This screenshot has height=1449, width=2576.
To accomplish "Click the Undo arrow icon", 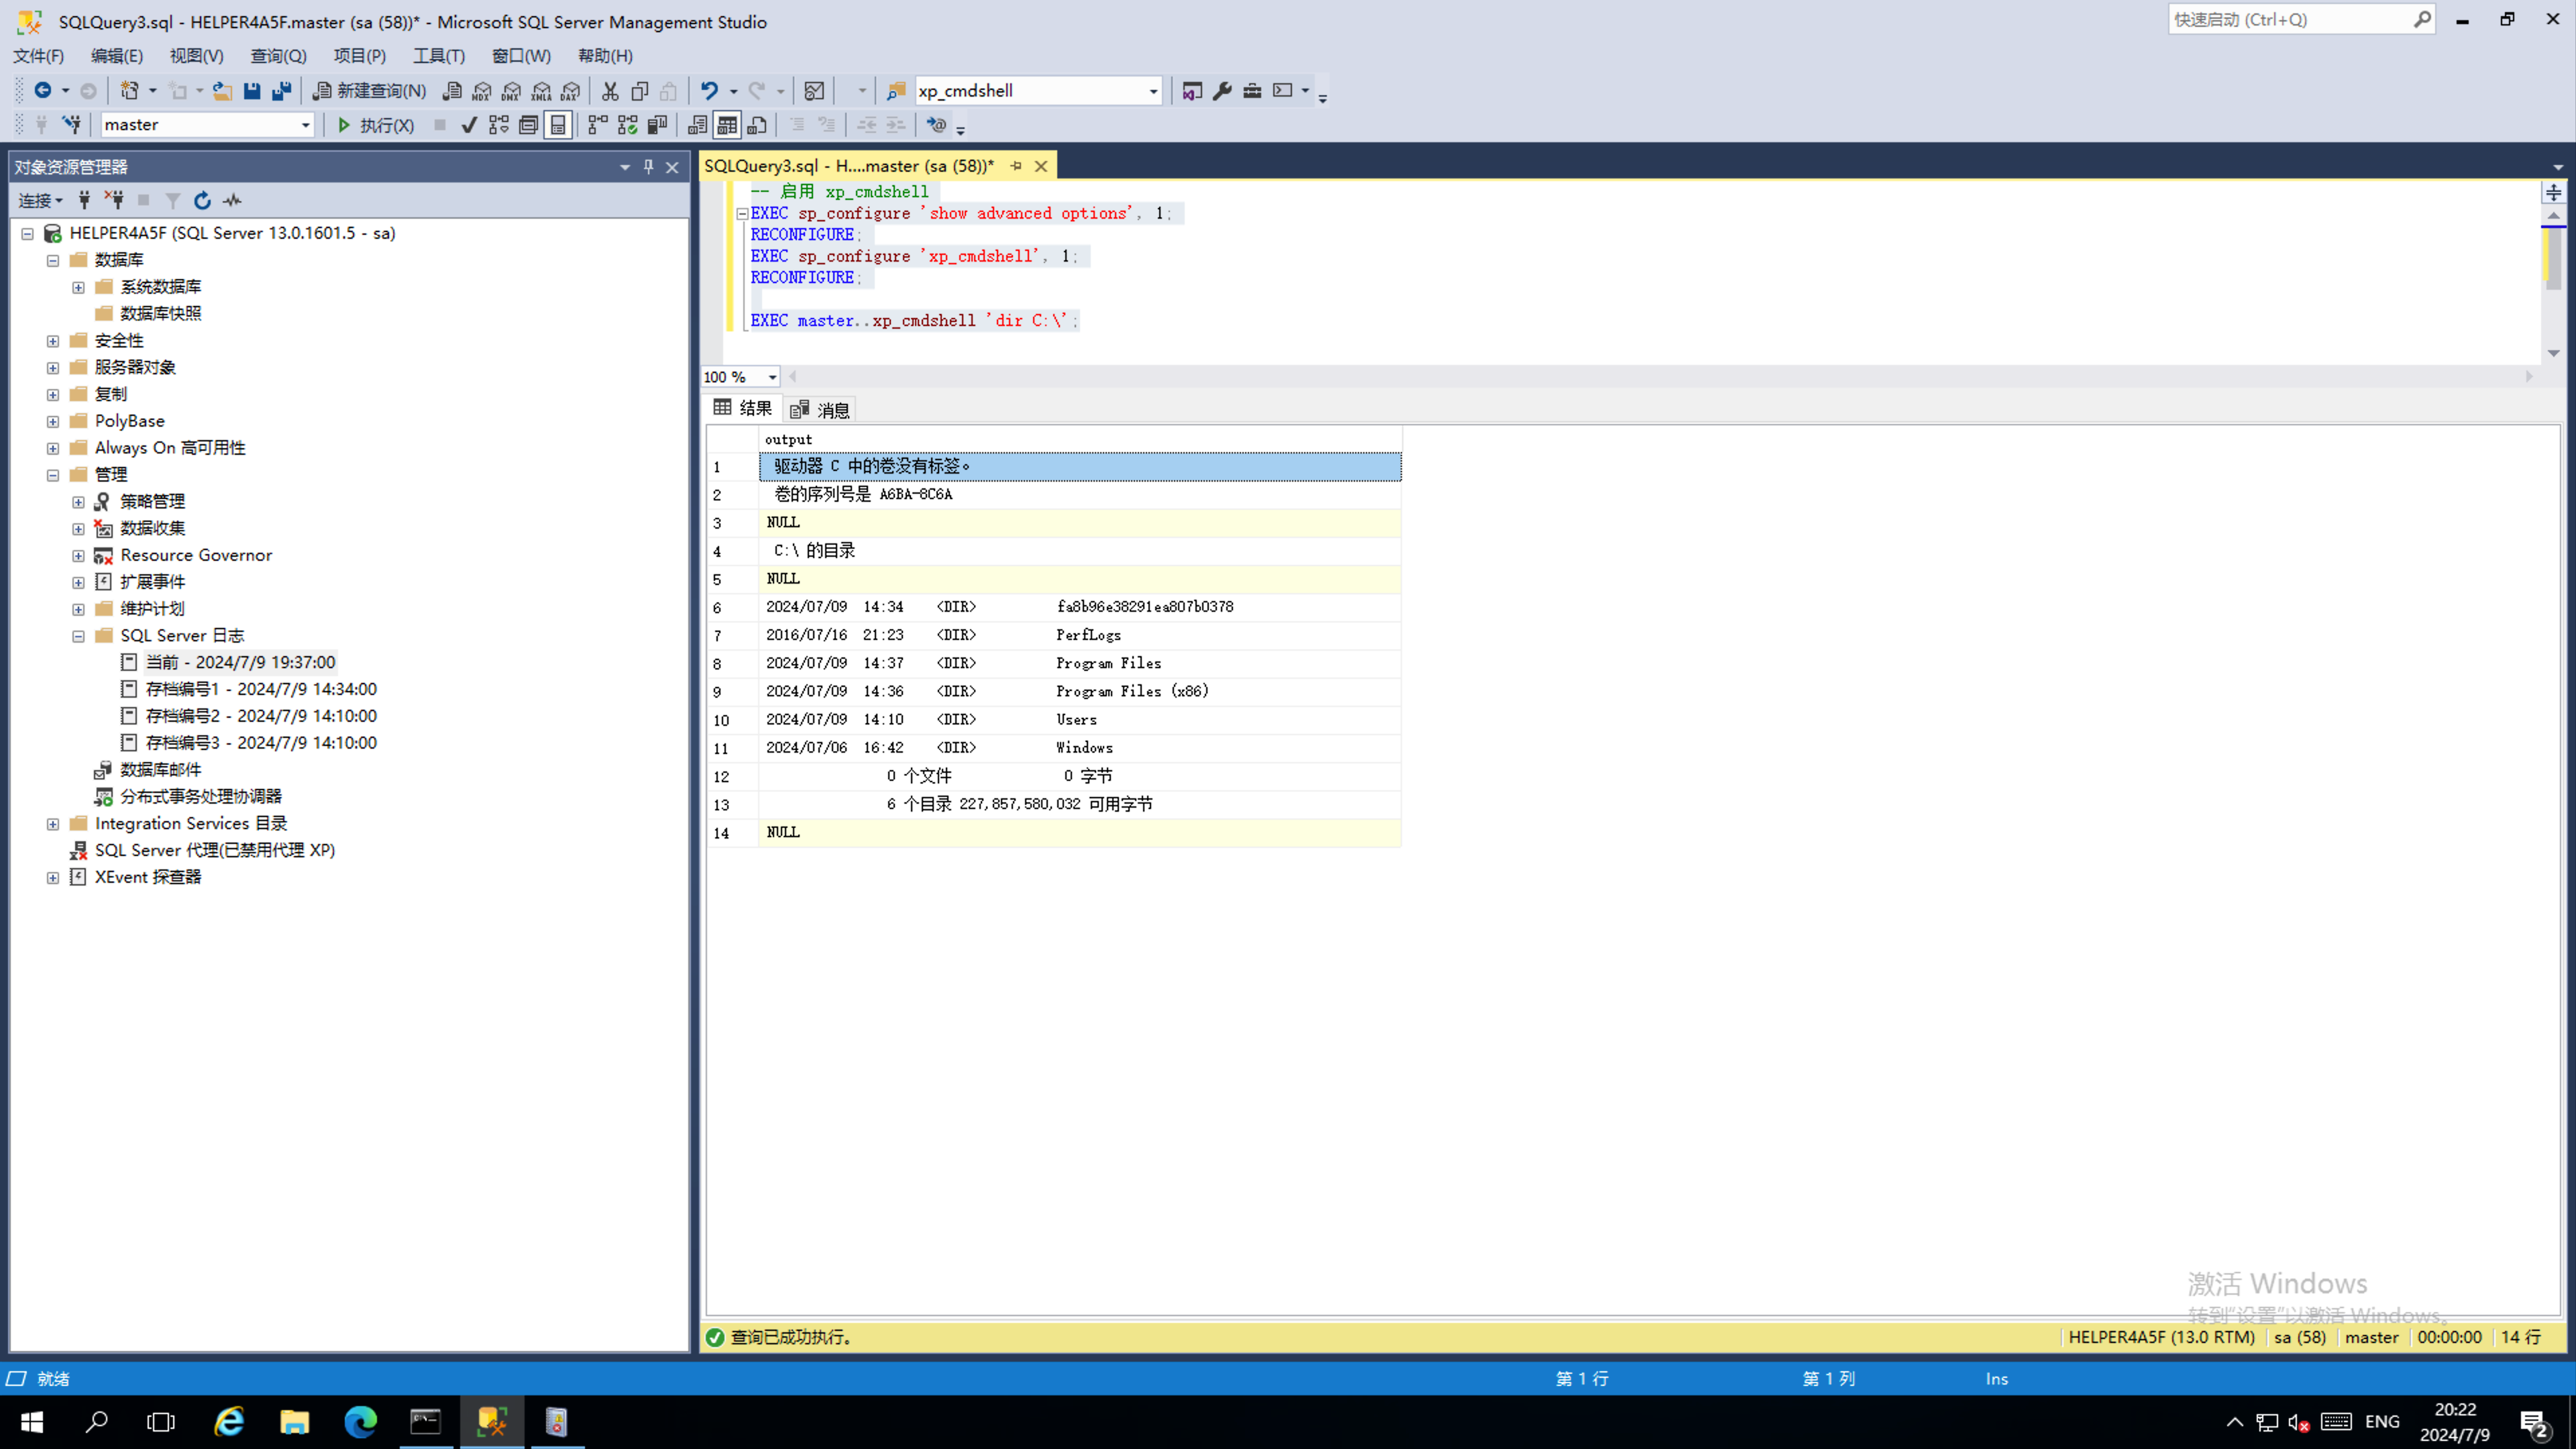I will tap(709, 91).
